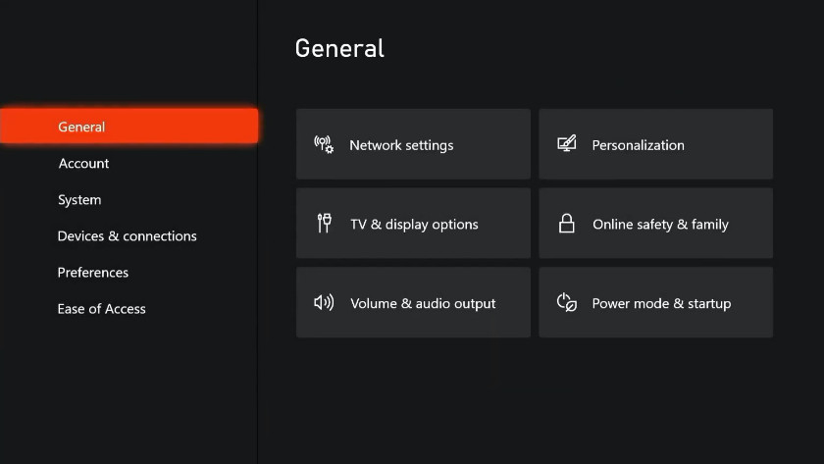Image resolution: width=824 pixels, height=464 pixels.
Task: Click the Personalization monitor-pencil icon
Action: coord(567,143)
